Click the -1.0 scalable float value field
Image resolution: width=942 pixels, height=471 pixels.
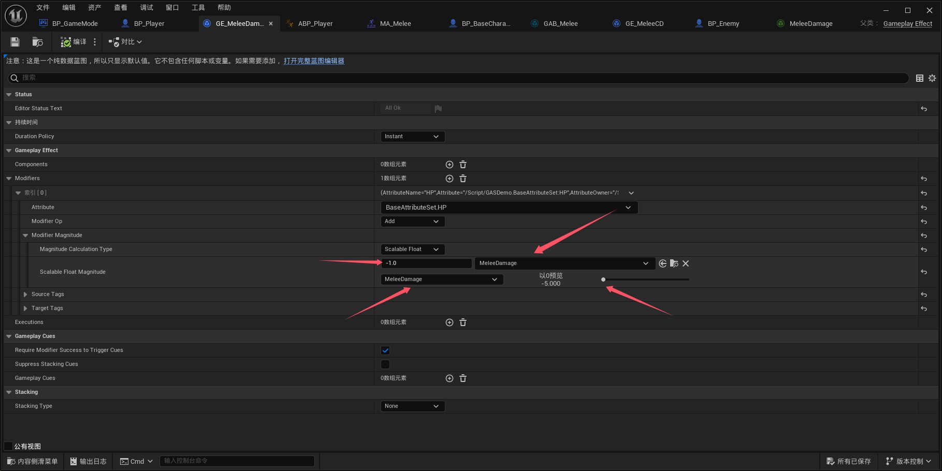click(427, 263)
